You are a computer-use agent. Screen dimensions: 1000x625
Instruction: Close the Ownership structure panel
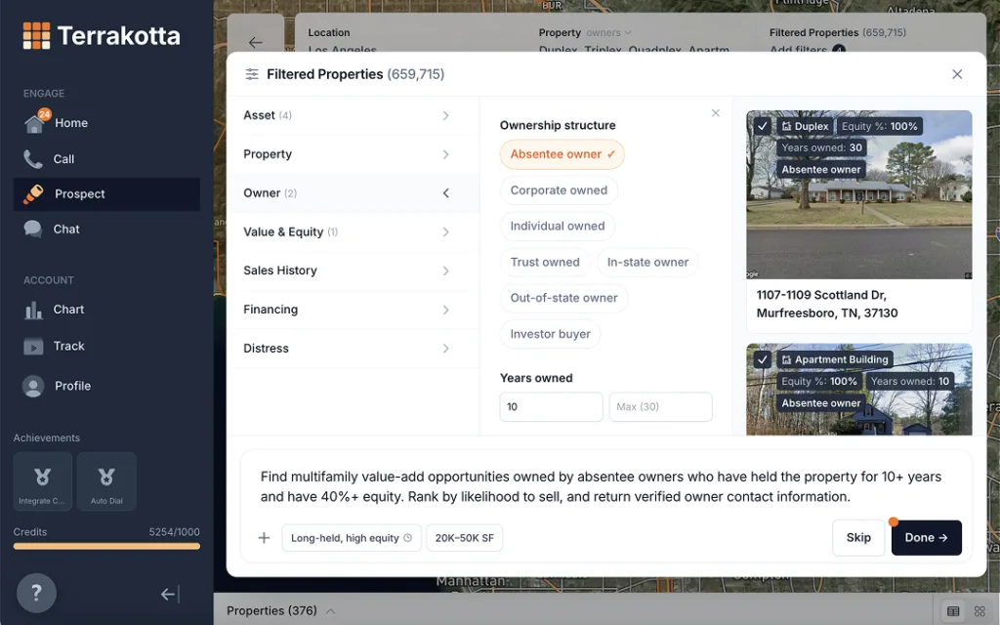pos(716,113)
